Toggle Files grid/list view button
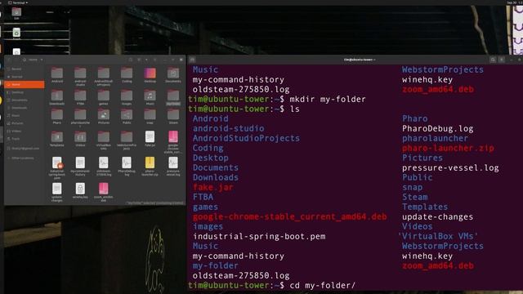The image size is (523, 294). click(139, 60)
